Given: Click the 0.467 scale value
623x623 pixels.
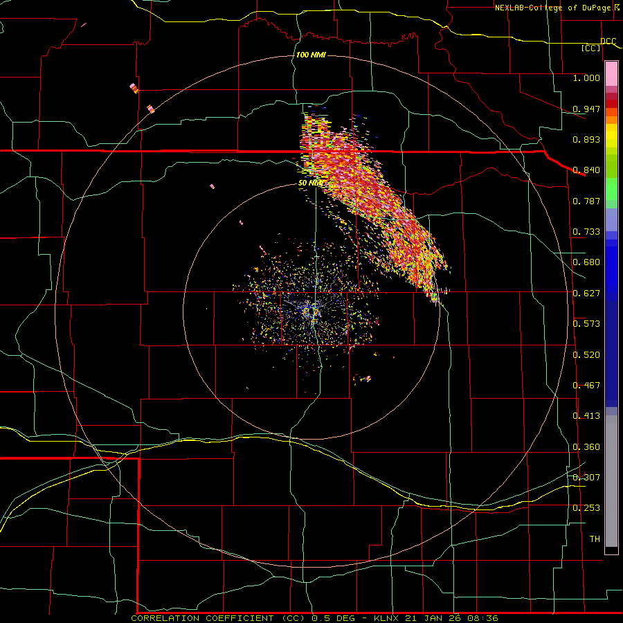Looking at the screenshot, I should click(x=586, y=386).
